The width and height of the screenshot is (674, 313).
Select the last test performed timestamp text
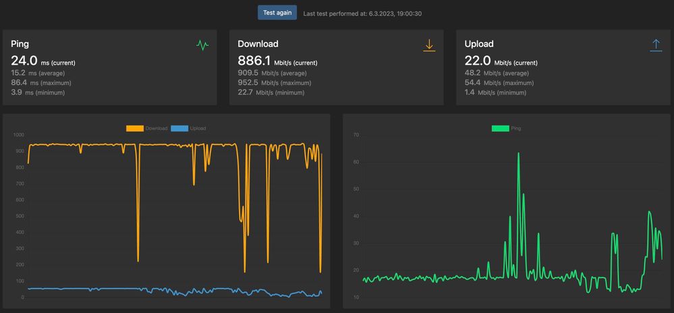point(362,13)
